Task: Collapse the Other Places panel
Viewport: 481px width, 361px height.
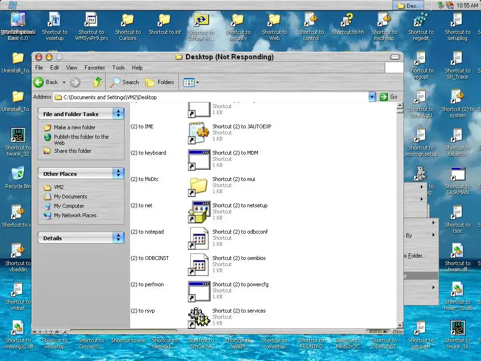Action: click(118, 173)
